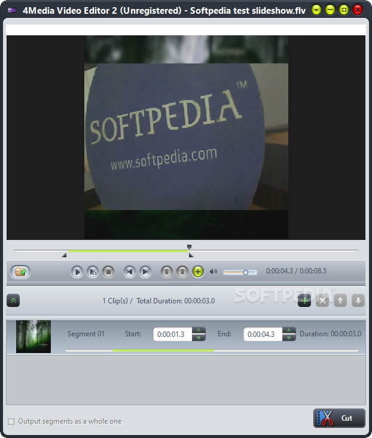Screen dimensions: 372x438
Task: Move segment down in list
Action: tap(358, 300)
